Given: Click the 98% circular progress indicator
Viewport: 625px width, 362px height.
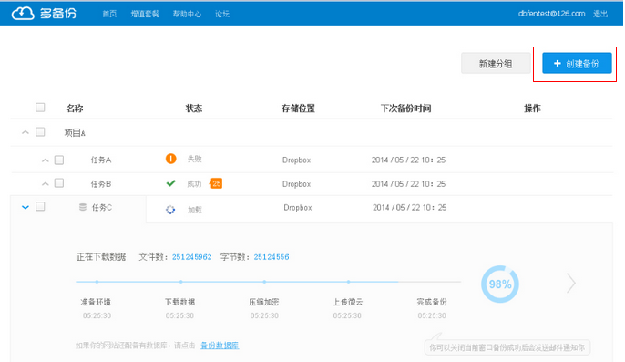Looking at the screenshot, I should point(500,284).
